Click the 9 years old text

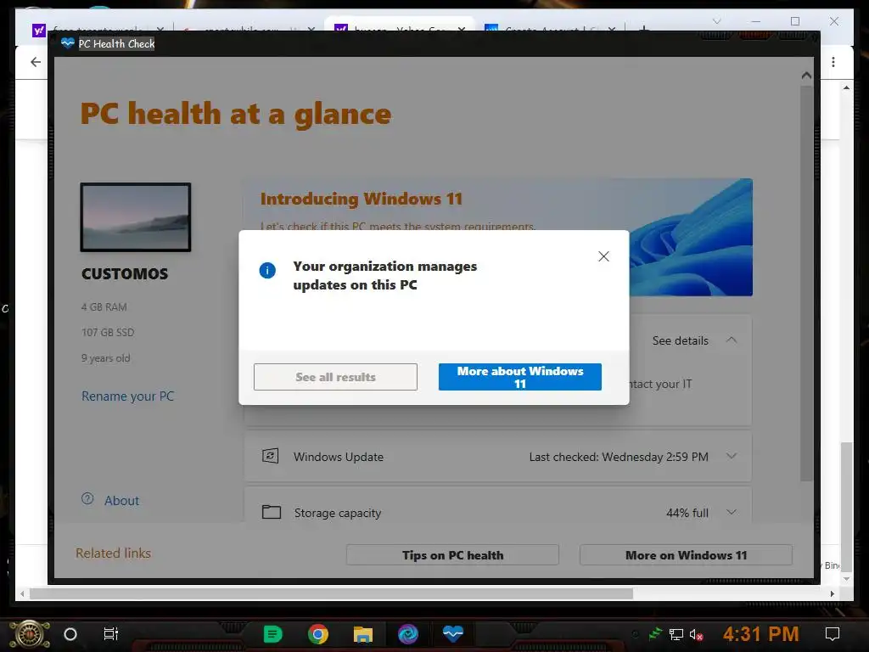tap(105, 358)
